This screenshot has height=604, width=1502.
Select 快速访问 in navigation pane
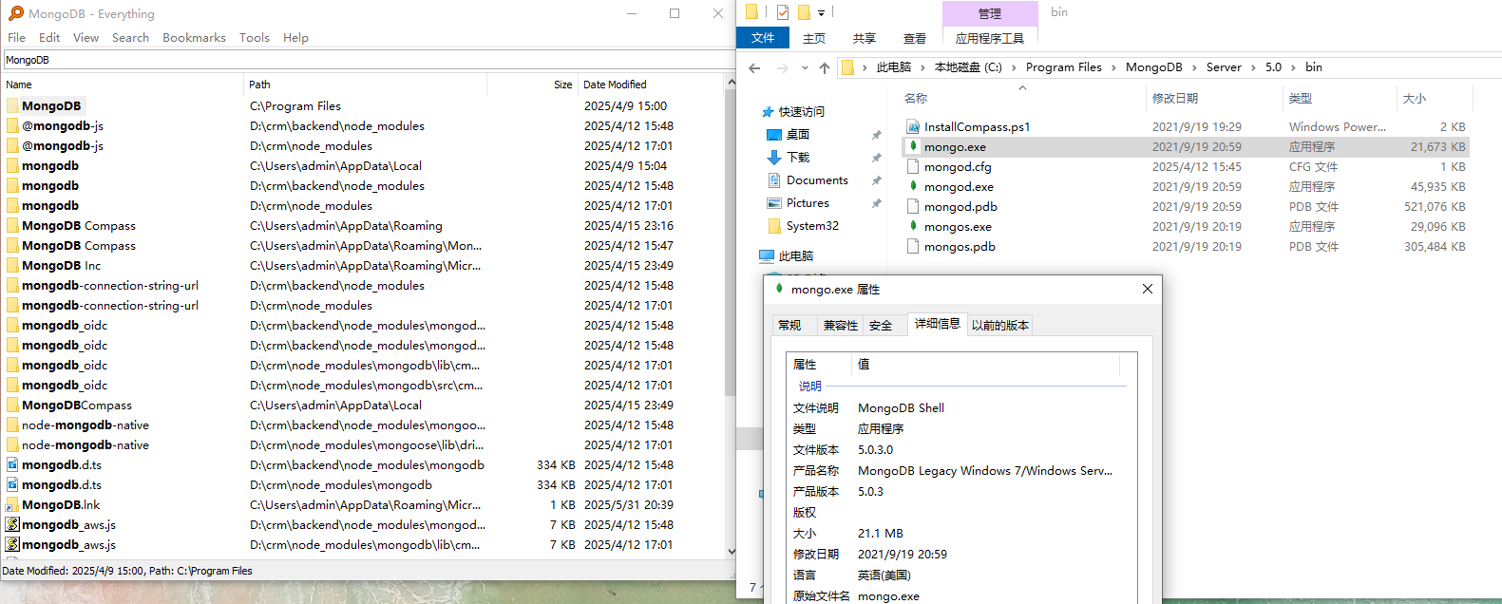[802, 112]
